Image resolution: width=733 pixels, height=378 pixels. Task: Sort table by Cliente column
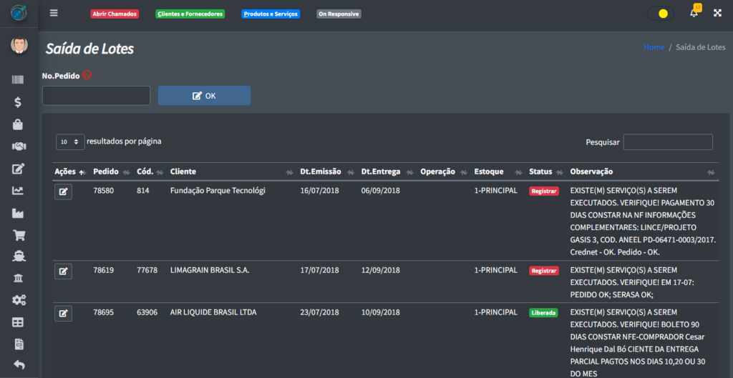183,171
